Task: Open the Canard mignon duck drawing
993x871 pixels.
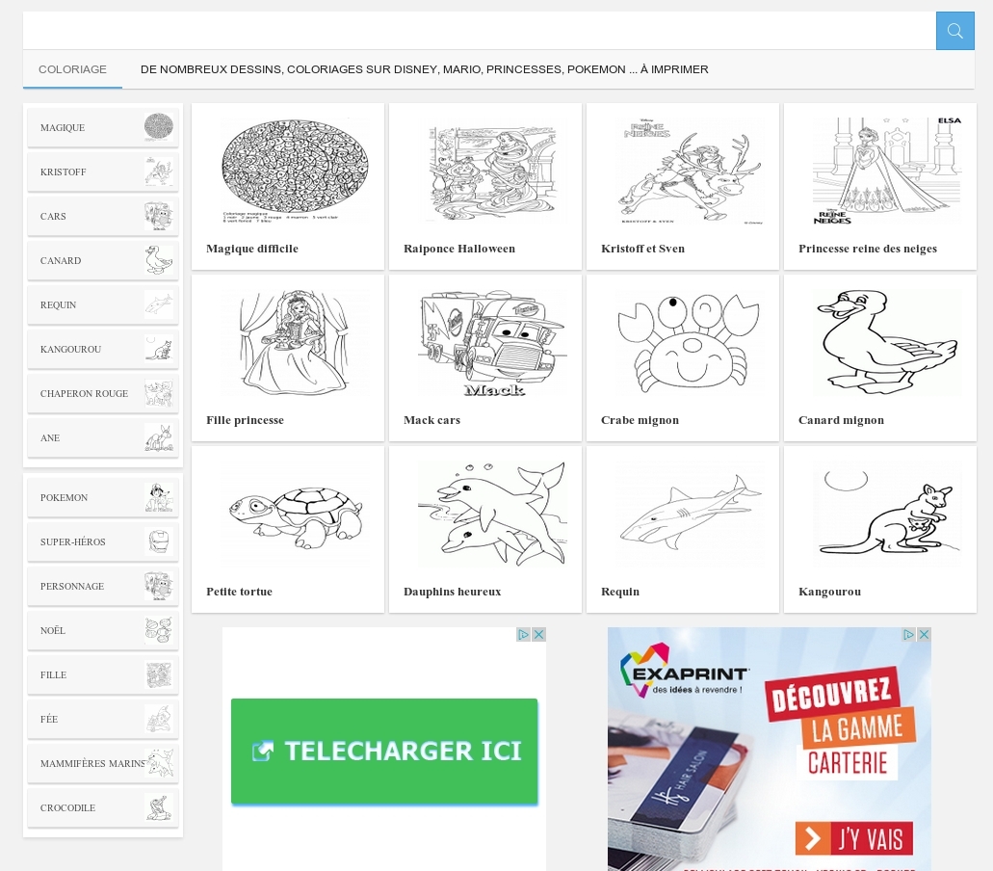Action: [x=887, y=342]
